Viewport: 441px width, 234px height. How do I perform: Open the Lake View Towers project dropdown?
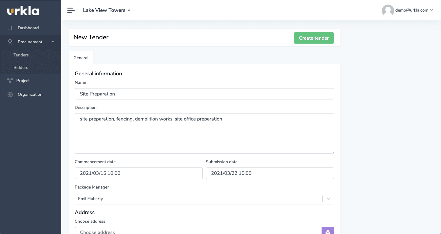point(107,10)
